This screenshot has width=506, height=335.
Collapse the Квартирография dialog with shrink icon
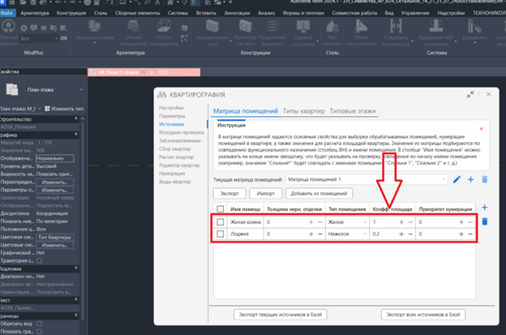(x=470, y=94)
